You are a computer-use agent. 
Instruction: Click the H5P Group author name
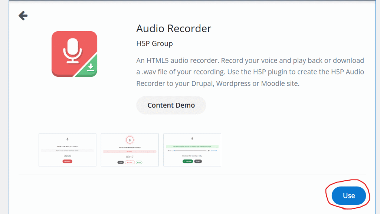[154, 44]
